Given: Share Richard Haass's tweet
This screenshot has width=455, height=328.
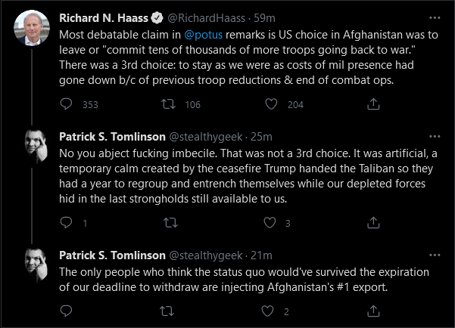Looking at the screenshot, I should tap(373, 104).
